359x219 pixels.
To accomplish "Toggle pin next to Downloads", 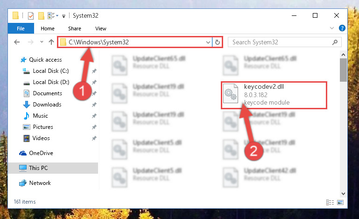I will tap(94, 105).
